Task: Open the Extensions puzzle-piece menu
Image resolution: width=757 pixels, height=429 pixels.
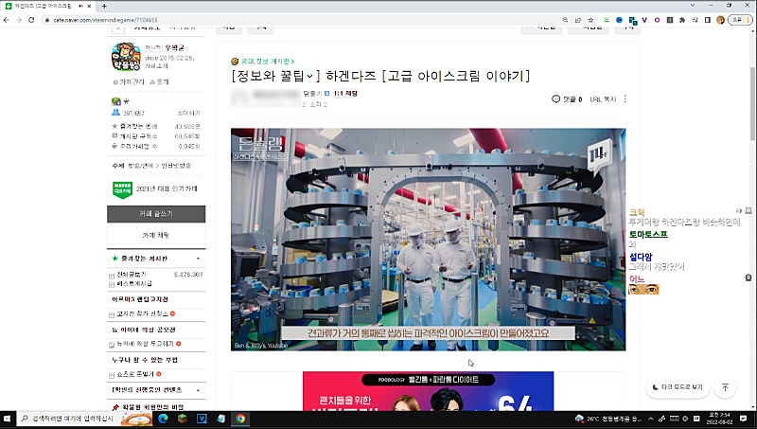Action: tap(682, 20)
